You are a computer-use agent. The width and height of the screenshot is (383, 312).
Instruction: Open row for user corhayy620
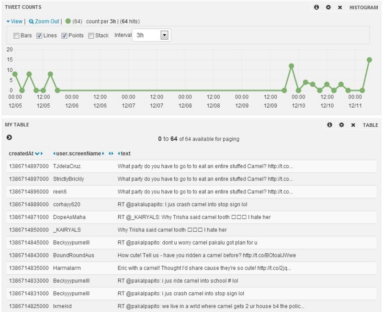pyautogui.click(x=191, y=204)
